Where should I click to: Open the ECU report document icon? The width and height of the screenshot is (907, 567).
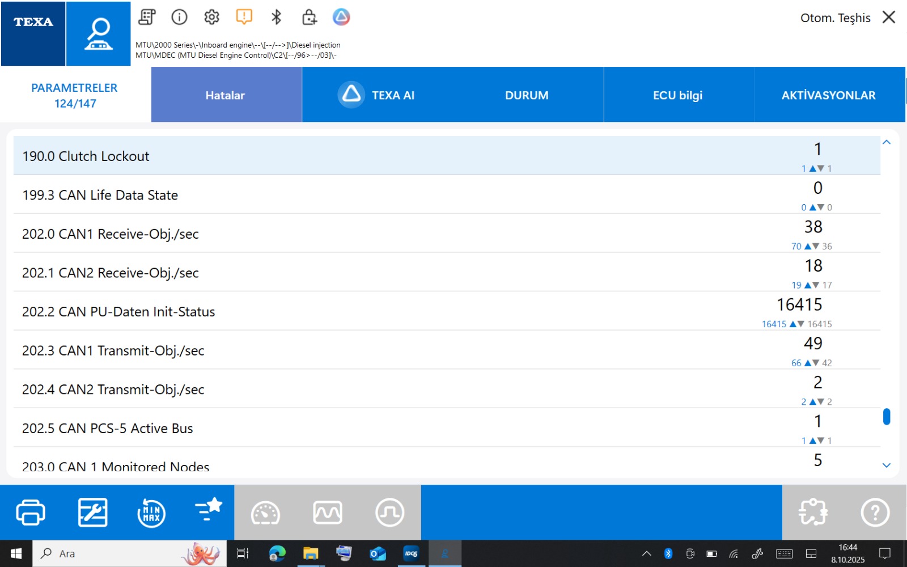(x=147, y=17)
